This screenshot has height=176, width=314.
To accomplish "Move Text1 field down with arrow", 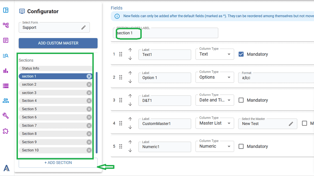I will 130,58.
